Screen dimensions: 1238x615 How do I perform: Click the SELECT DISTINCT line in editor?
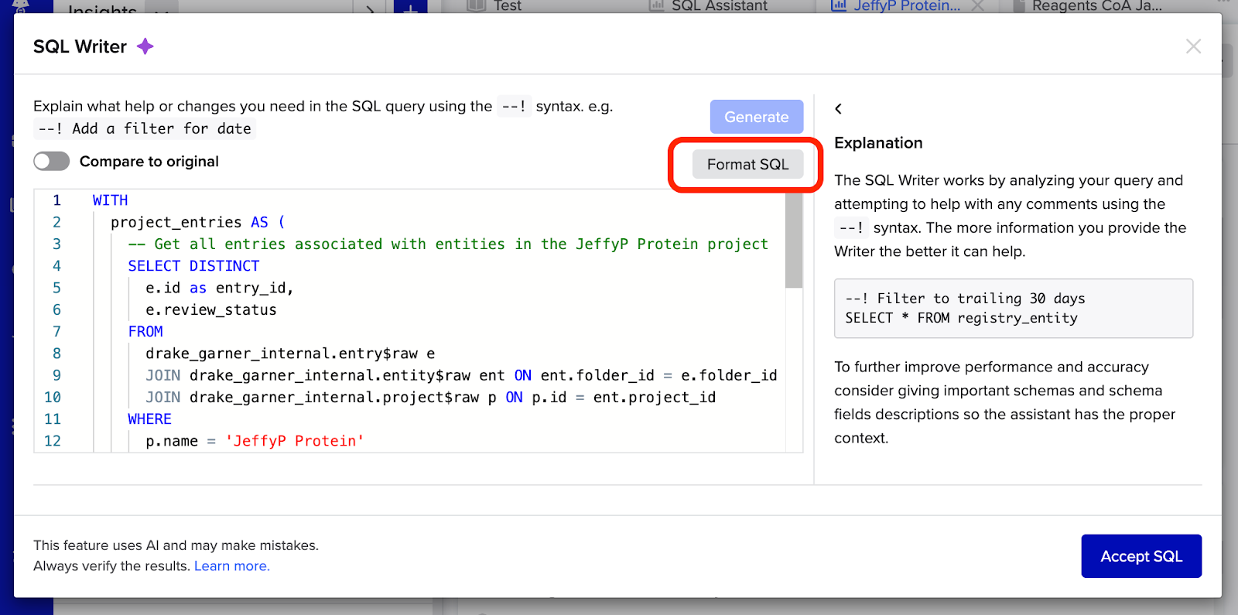193,266
